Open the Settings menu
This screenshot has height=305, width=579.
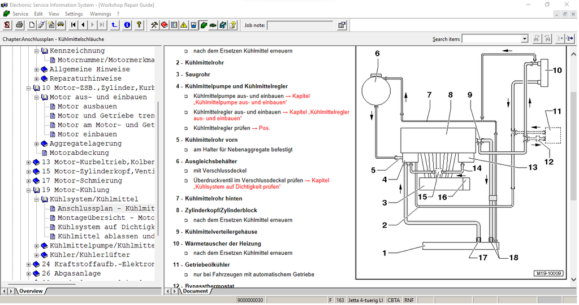[x=74, y=14]
